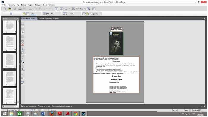
Task: Click the Load images workflow step icon
Action: pyautogui.click(x=26, y=14)
